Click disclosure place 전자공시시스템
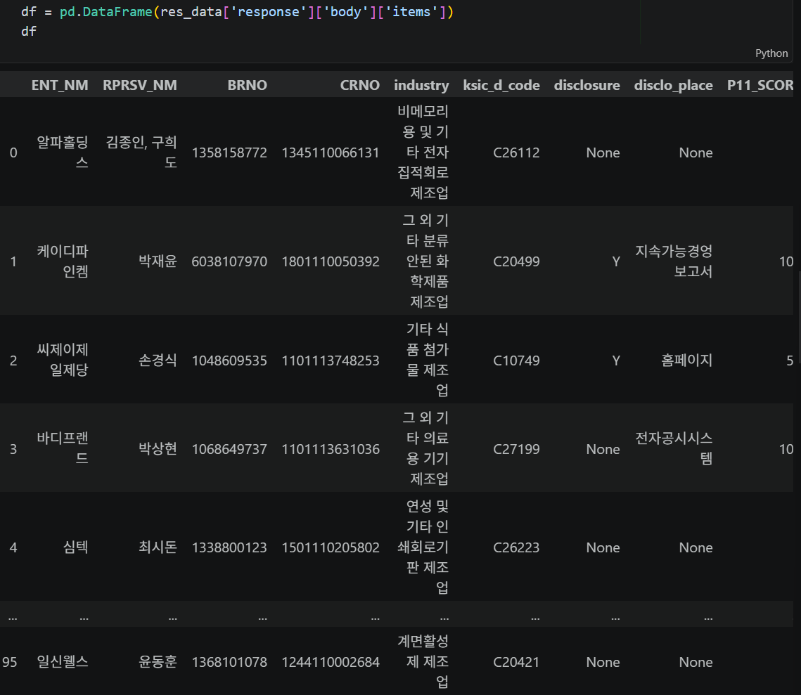This screenshot has width=801, height=695. coord(674,448)
